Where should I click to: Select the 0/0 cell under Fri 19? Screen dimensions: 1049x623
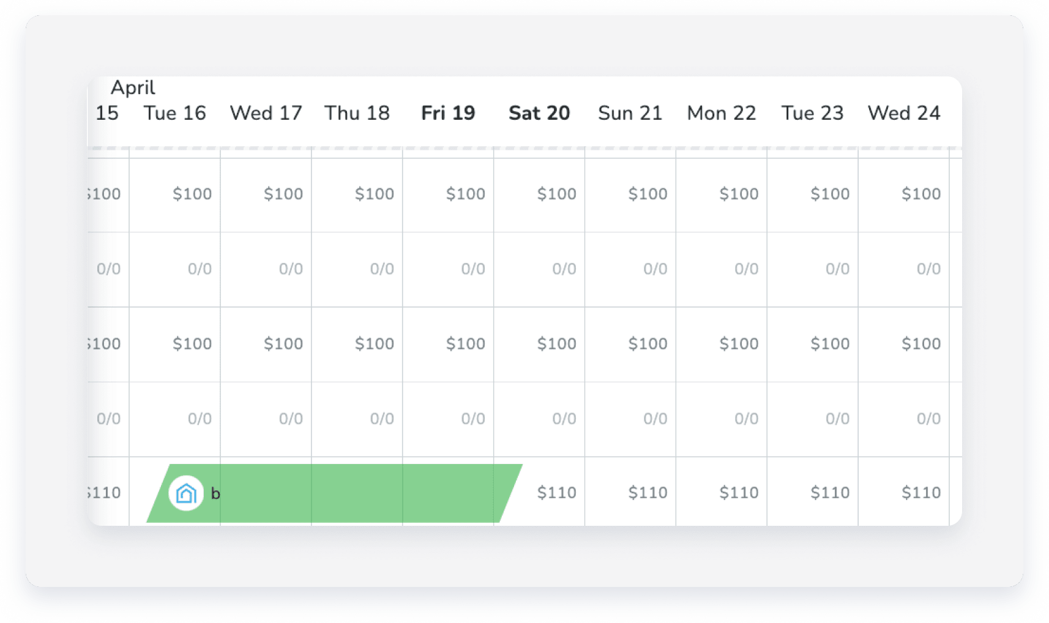point(472,269)
